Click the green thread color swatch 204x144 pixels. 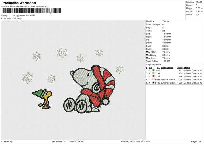[153, 70]
